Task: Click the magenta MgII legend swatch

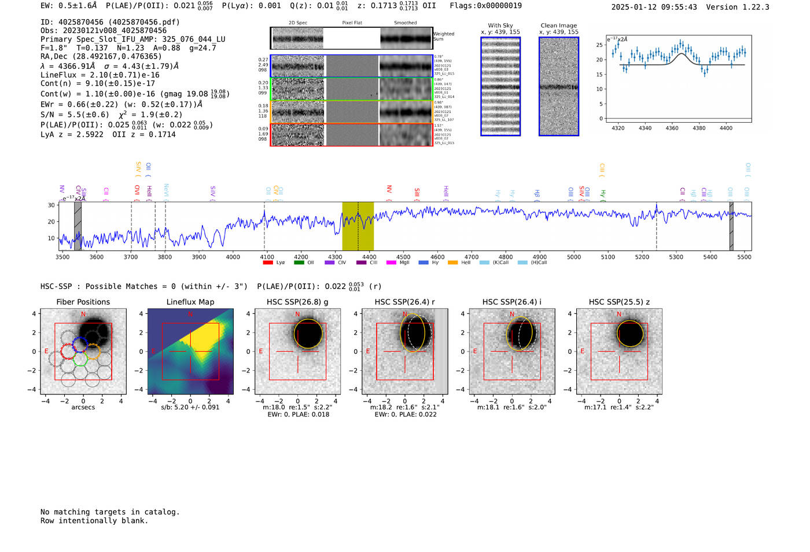Action: tap(391, 262)
